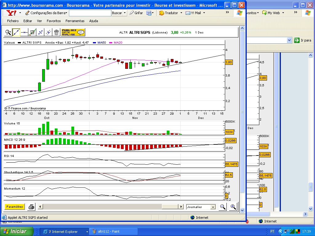
Task: Click the Buscar button
Action: coord(117,13)
